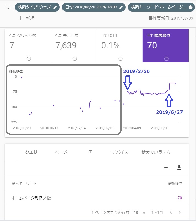Viewport: 196px width, 221px height.
Task: Open the filter list icon at top left
Action: pyautogui.click(x=8, y=7)
